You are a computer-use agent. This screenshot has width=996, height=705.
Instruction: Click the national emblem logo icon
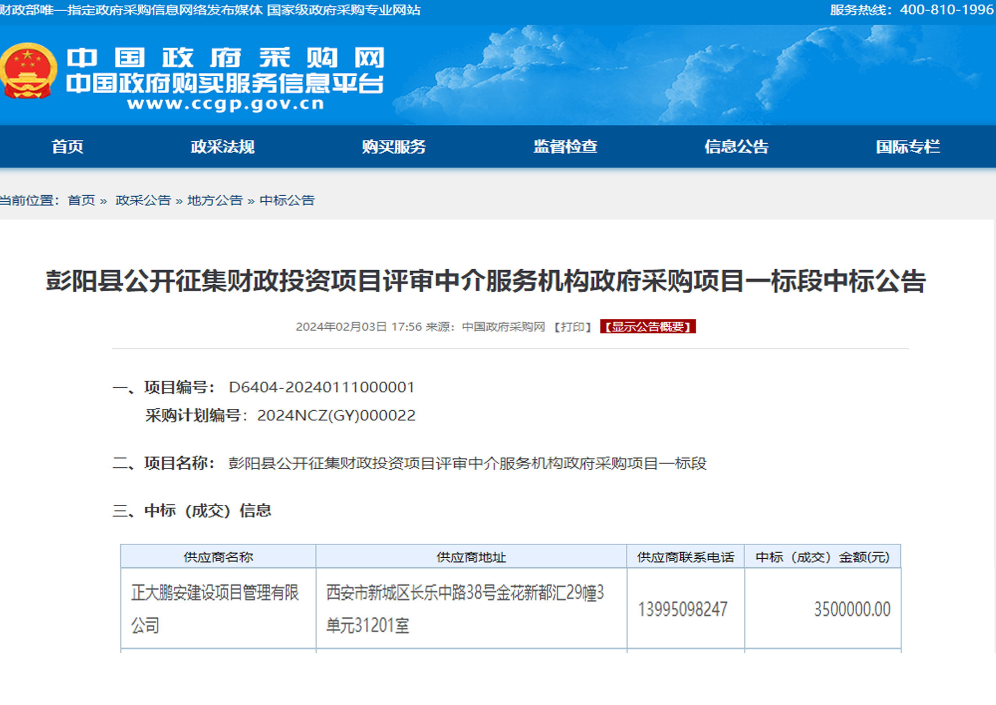pos(28,71)
